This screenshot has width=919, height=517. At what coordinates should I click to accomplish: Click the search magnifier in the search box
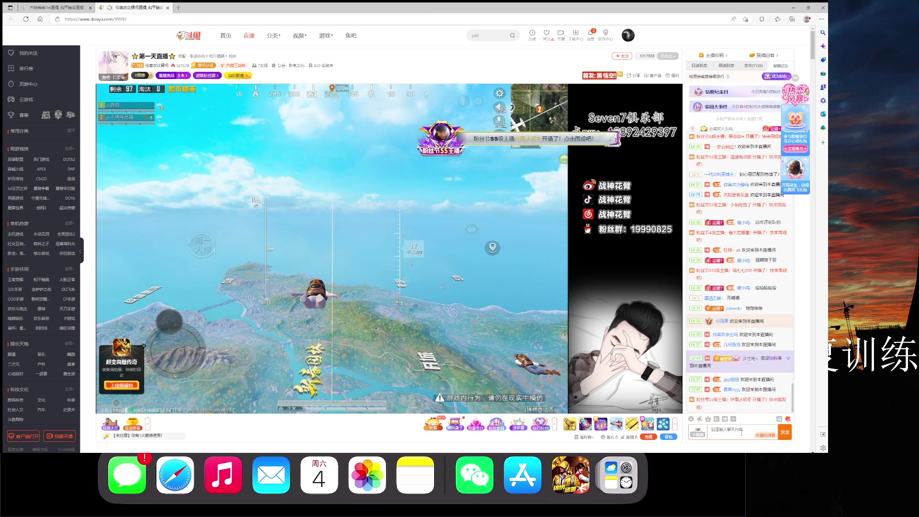512,35
